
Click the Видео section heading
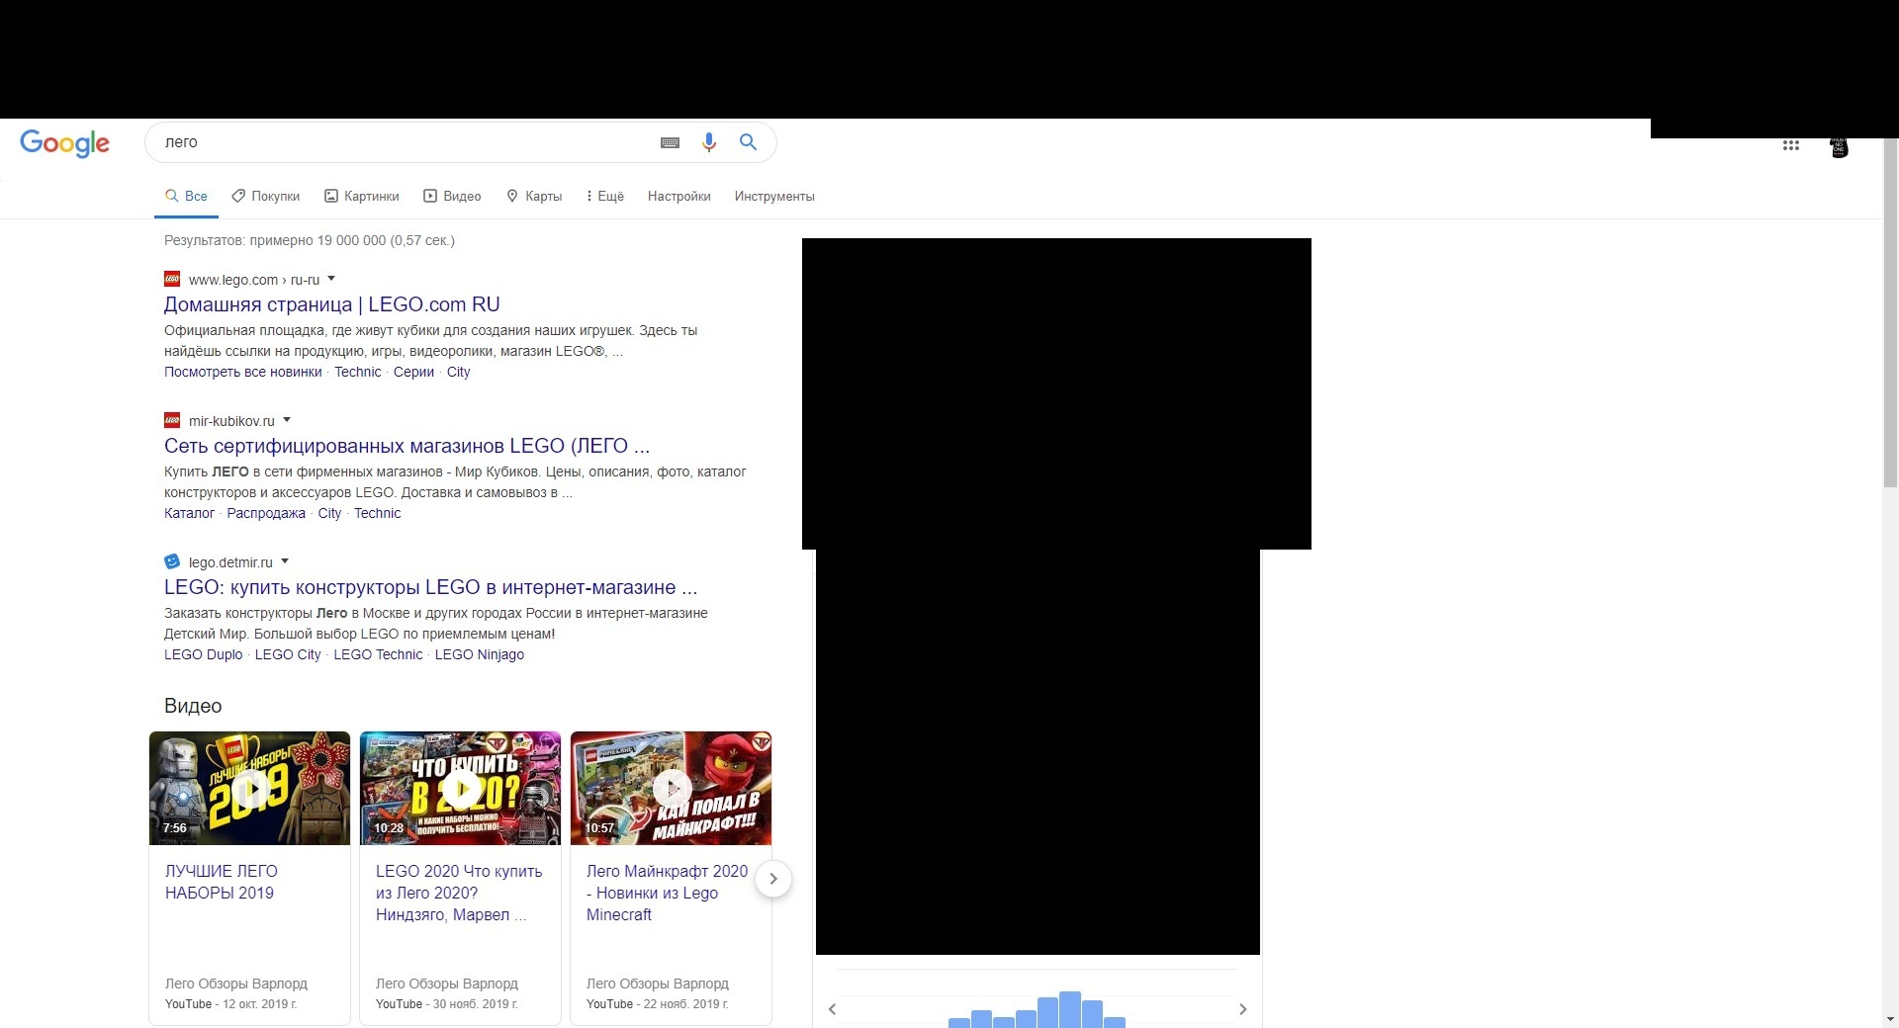click(193, 706)
